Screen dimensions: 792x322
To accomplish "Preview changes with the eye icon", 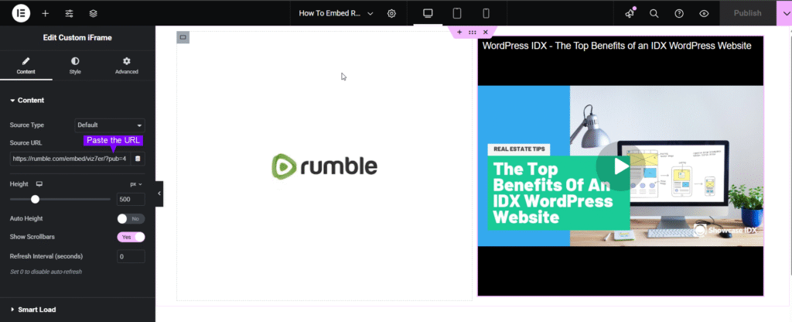I will tap(704, 14).
